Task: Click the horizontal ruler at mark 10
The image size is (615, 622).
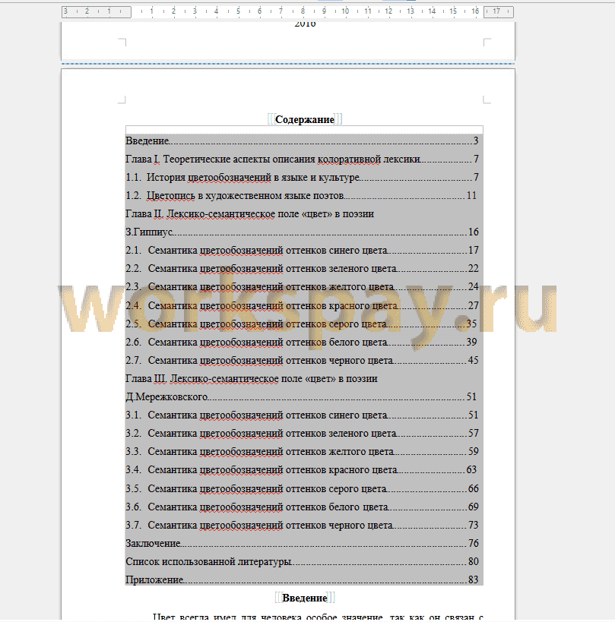Action: pos(345,11)
